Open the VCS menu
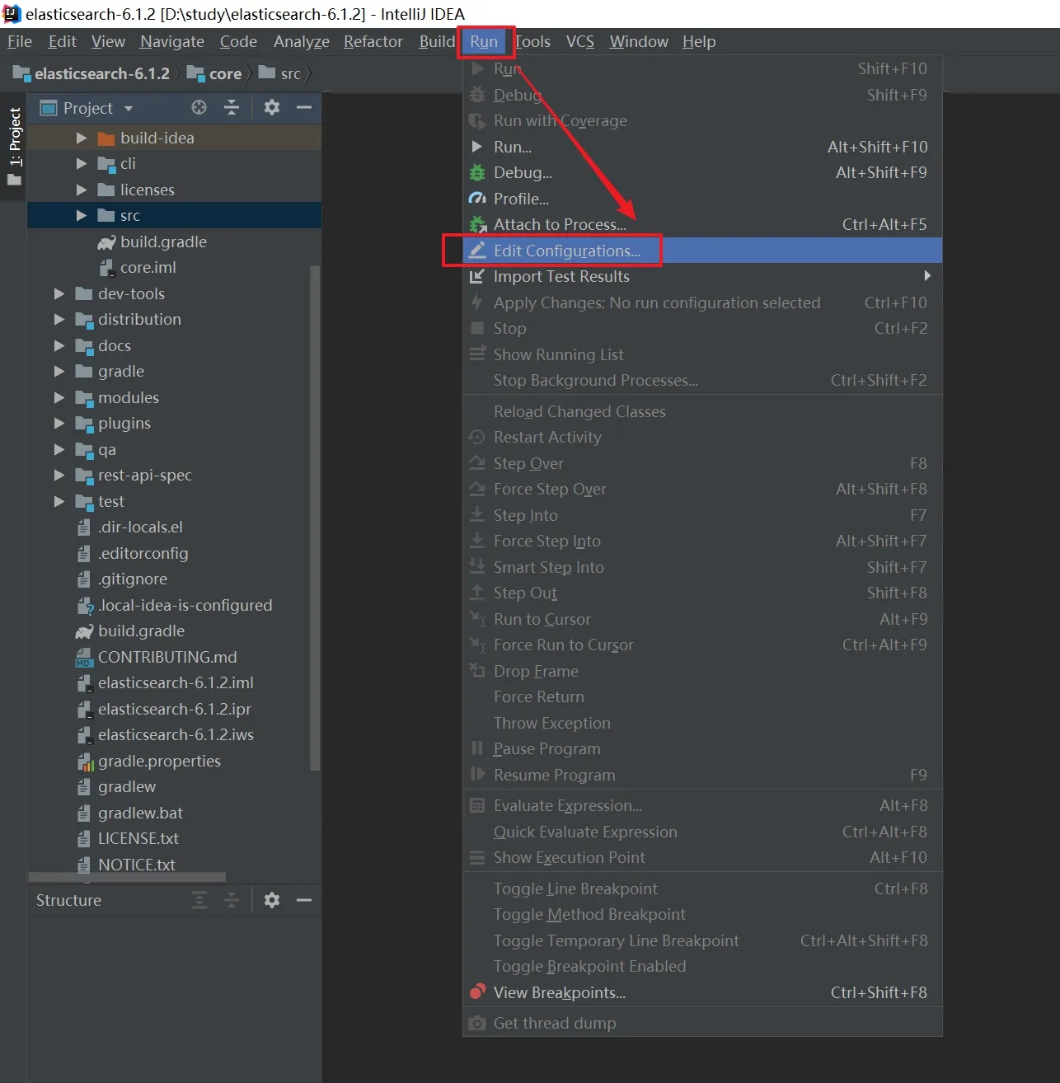The width and height of the screenshot is (1060, 1083). [x=580, y=41]
